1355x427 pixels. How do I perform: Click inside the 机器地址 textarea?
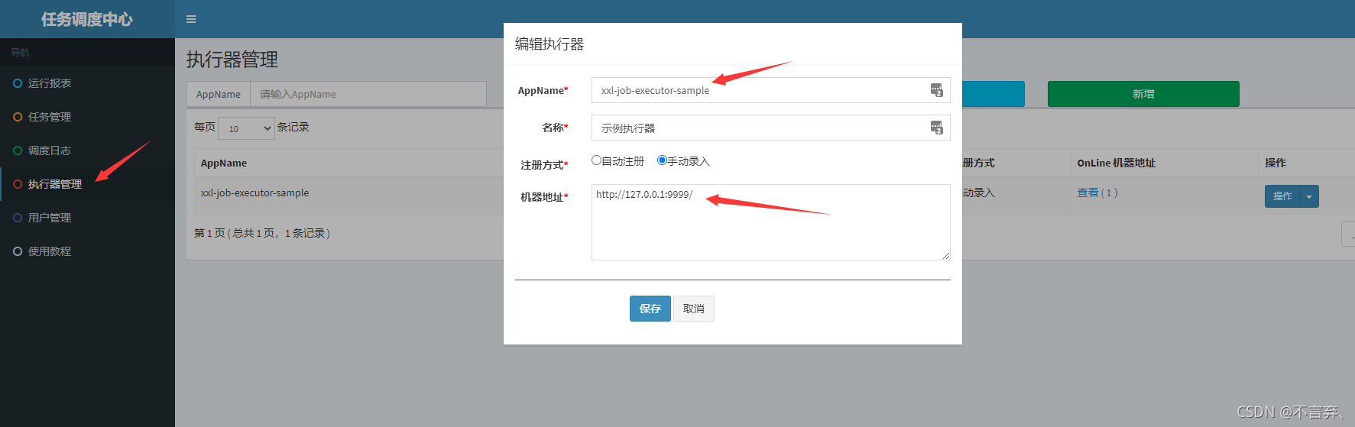[770, 222]
